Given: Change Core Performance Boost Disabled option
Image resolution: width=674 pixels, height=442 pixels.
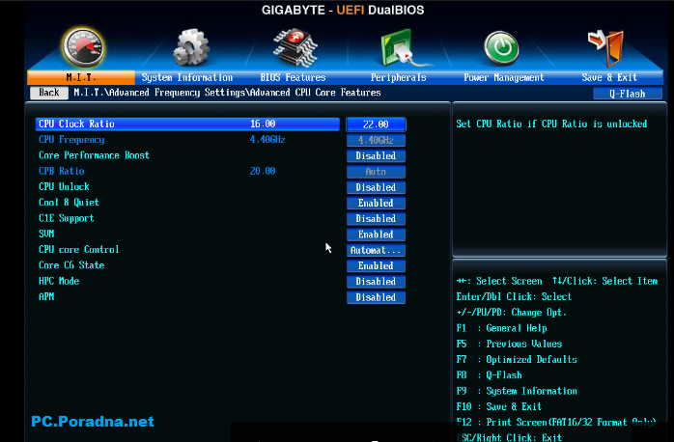Looking at the screenshot, I should coord(377,156).
